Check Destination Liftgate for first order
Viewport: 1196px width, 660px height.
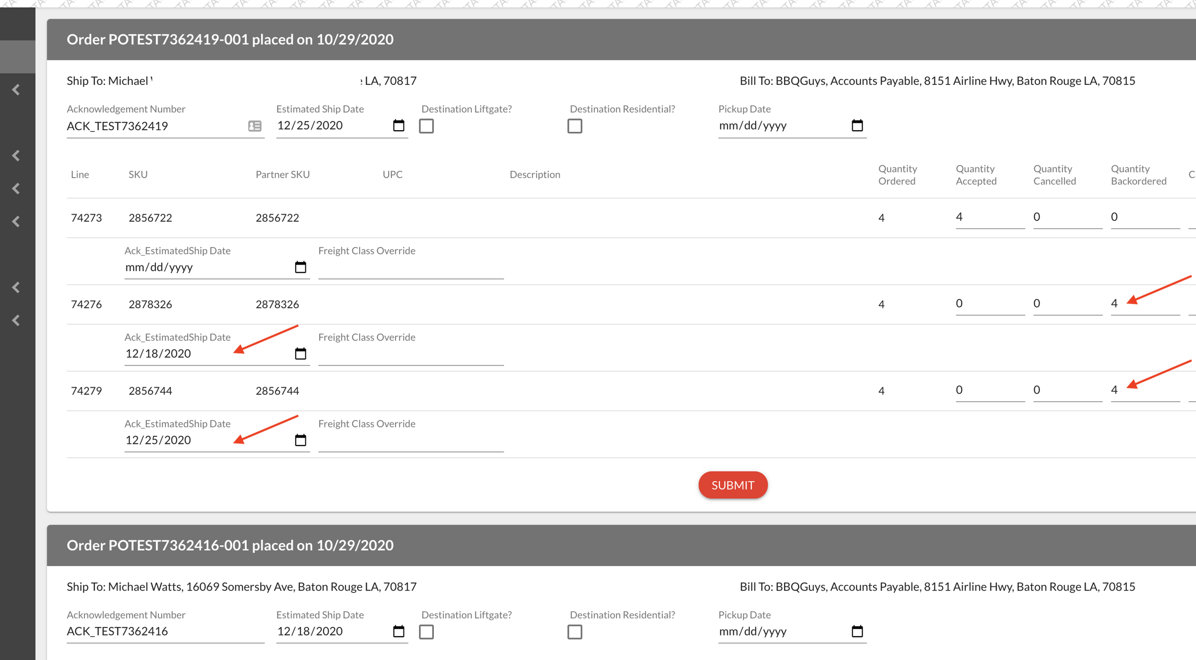(426, 126)
